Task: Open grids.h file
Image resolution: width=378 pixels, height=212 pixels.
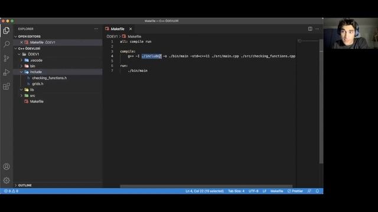Action: pos(38,84)
